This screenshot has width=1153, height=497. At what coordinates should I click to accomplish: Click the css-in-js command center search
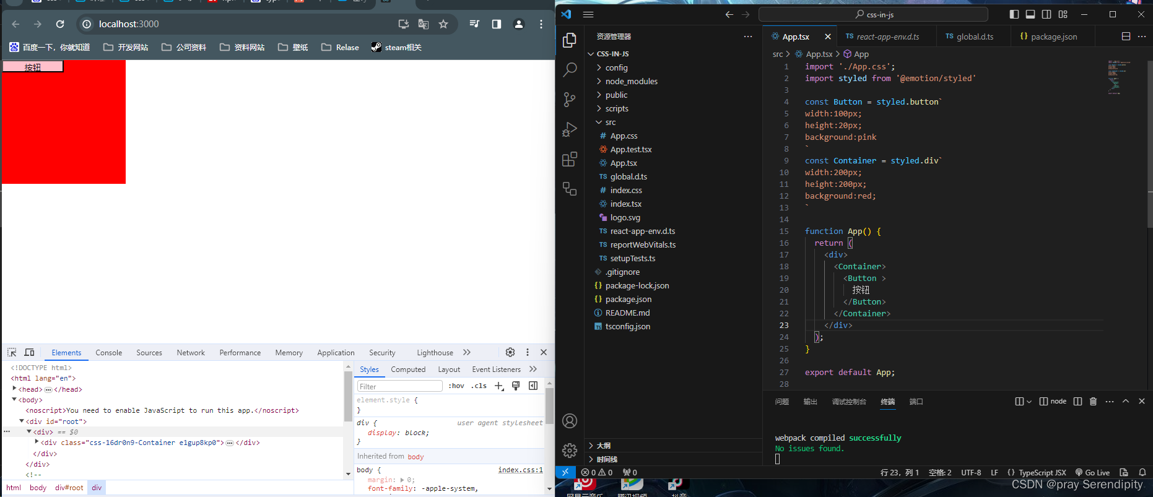873,14
